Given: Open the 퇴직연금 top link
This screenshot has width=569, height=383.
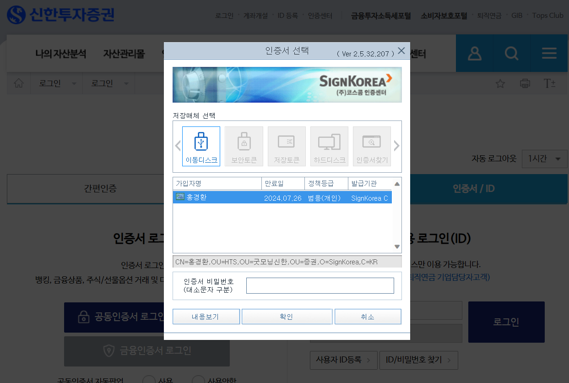Looking at the screenshot, I should click(x=489, y=16).
